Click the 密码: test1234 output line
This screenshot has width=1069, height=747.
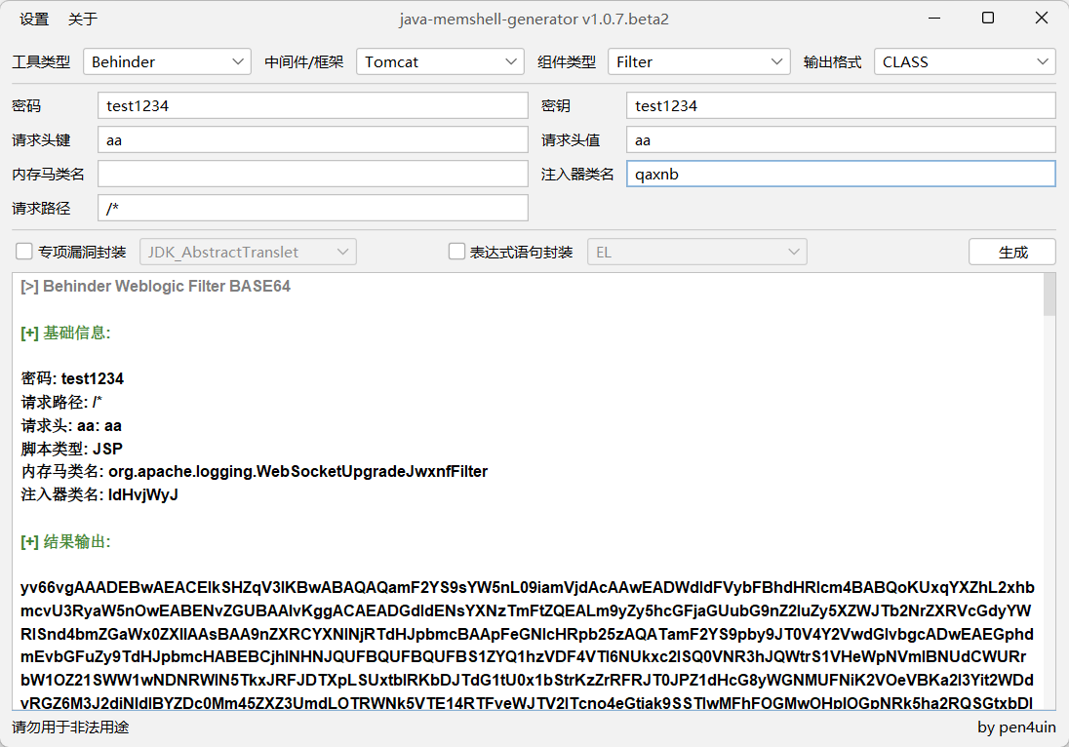pyautogui.click(x=72, y=379)
